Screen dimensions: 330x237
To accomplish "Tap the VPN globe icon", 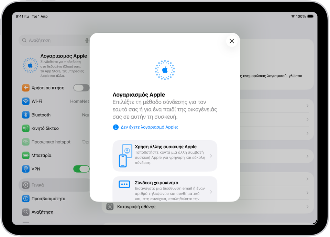I will (x=26, y=169).
